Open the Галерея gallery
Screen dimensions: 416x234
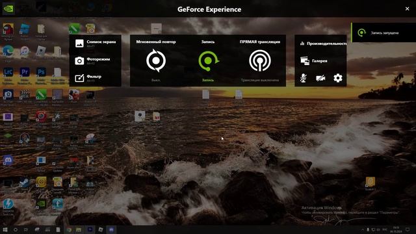pyautogui.click(x=314, y=60)
